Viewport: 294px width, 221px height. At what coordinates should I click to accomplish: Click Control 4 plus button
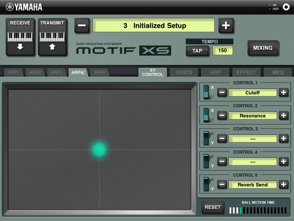(x=283, y=161)
